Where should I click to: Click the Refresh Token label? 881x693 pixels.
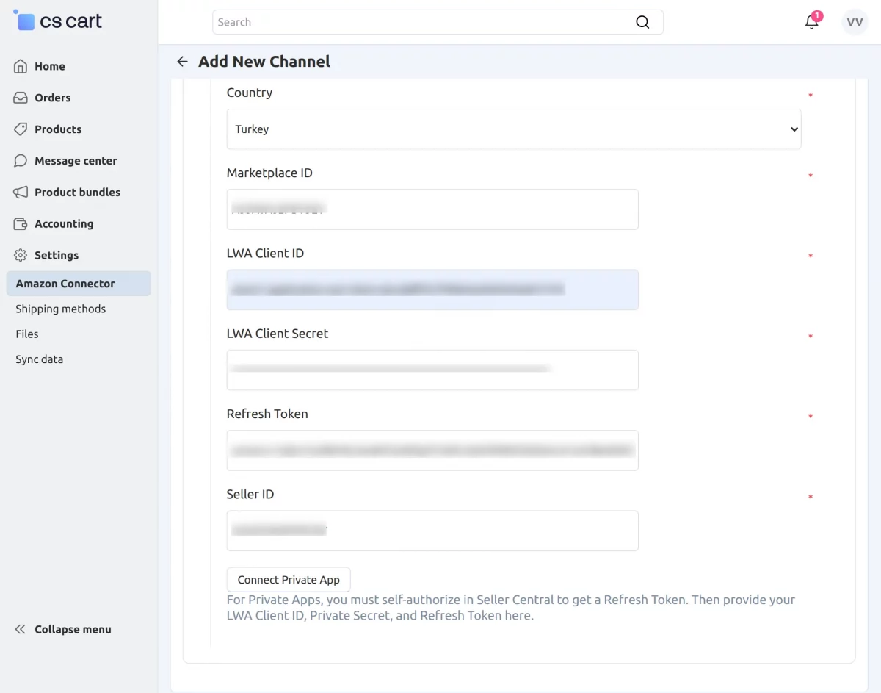point(267,414)
